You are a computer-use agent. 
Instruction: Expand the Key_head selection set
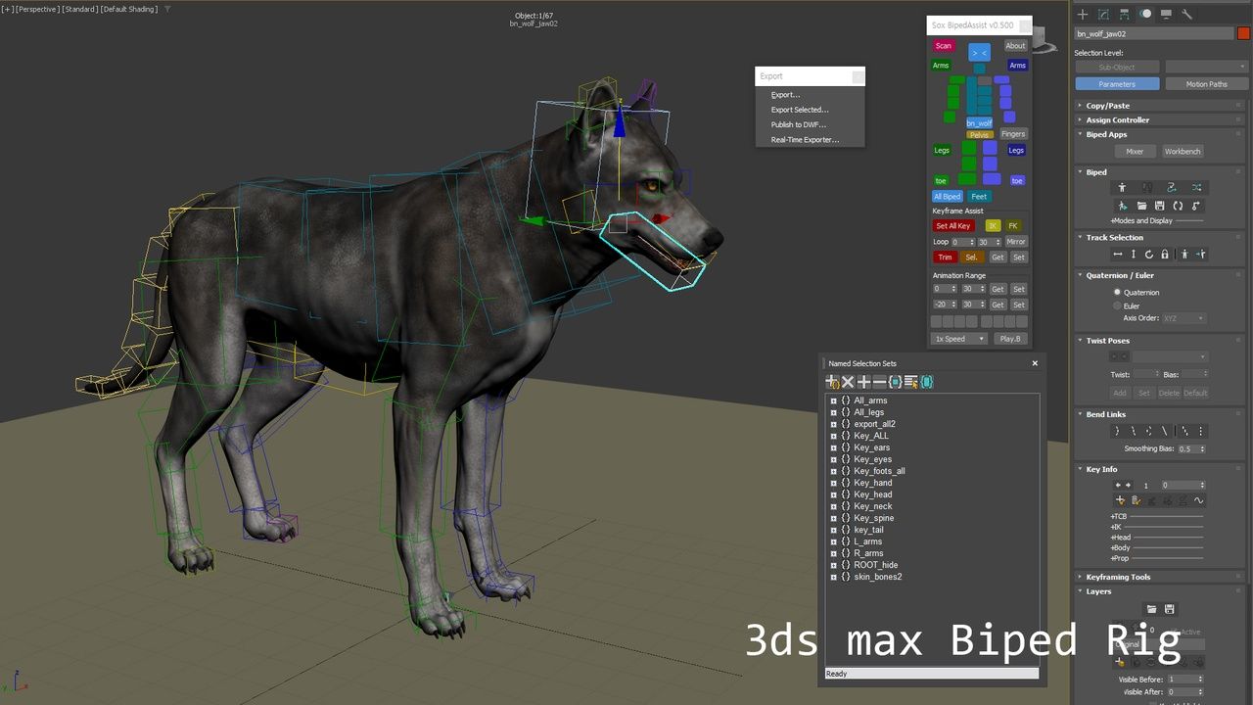[x=833, y=494]
